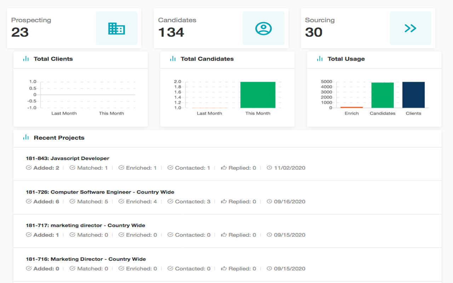Click the Enriched check icon in Computer Software Engineer row
Image resolution: width=453 pixels, height=283 pixels.
tap(121, 201)
